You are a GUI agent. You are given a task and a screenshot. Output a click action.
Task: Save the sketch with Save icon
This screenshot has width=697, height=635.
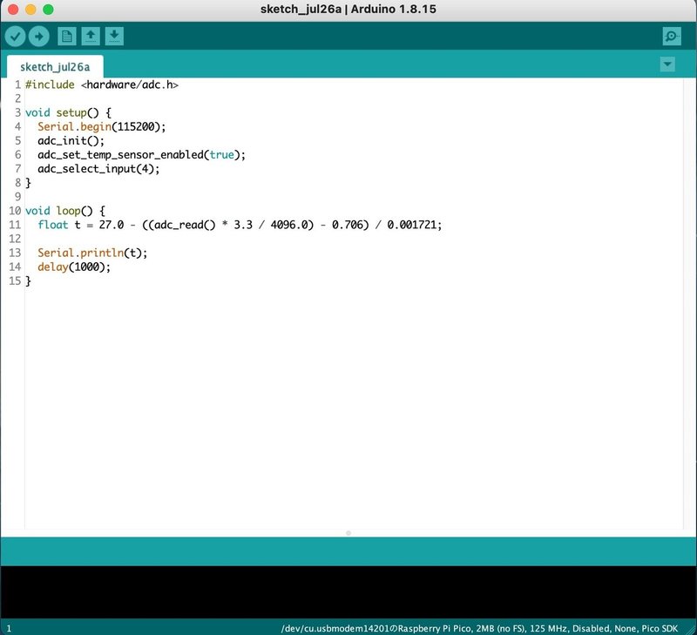click(114, 36)
